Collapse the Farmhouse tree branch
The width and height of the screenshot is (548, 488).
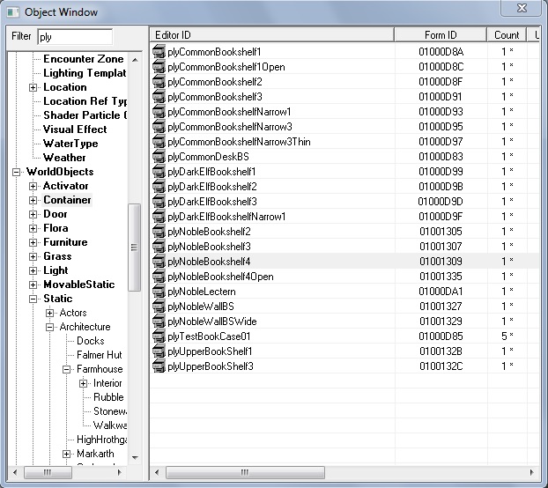(x=67, y=369)
